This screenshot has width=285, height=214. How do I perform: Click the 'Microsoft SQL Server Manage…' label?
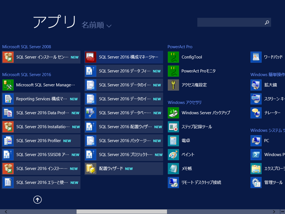46,85
